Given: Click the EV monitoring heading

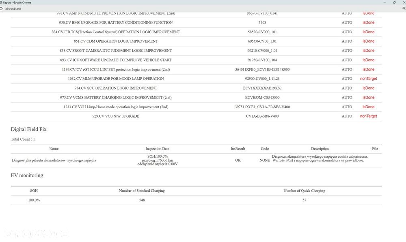Looking at the screenshot, I should [x=27, y=175].
